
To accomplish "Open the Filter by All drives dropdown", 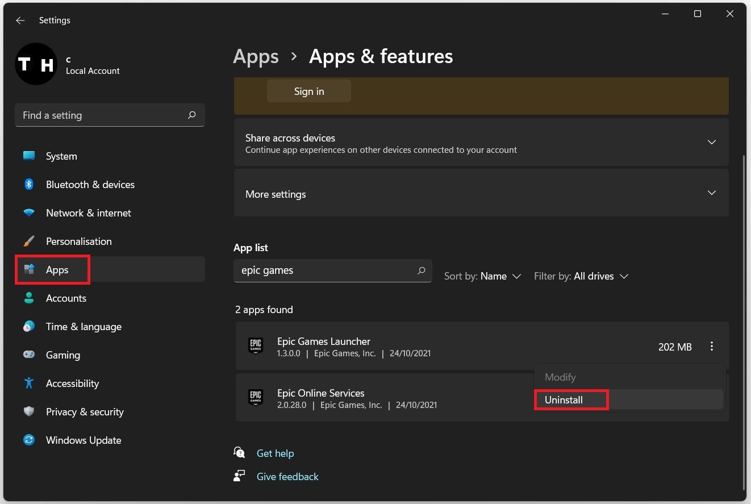I will (582, 276).
